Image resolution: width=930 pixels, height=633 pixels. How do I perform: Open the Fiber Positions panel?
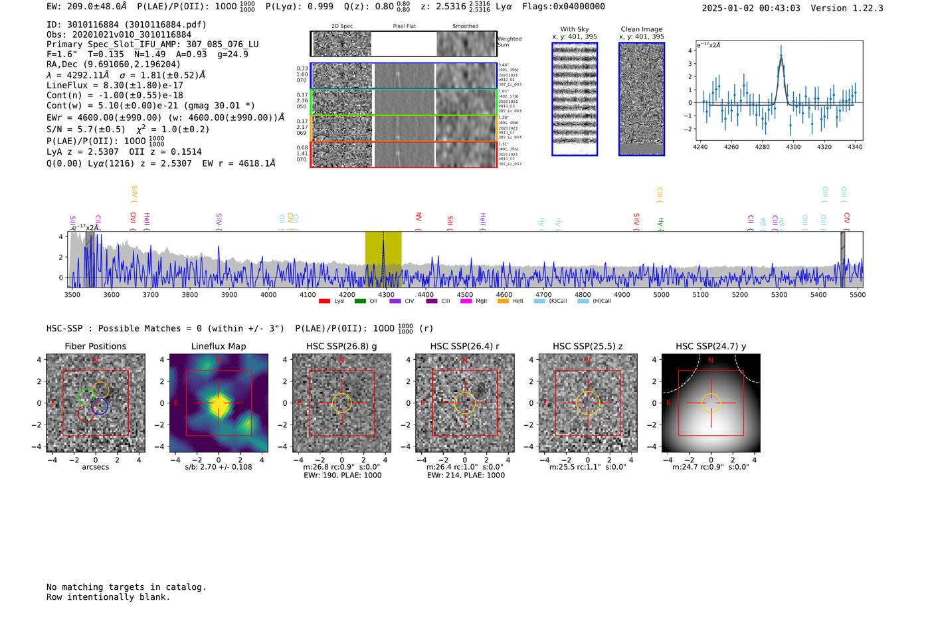point(96,403)
